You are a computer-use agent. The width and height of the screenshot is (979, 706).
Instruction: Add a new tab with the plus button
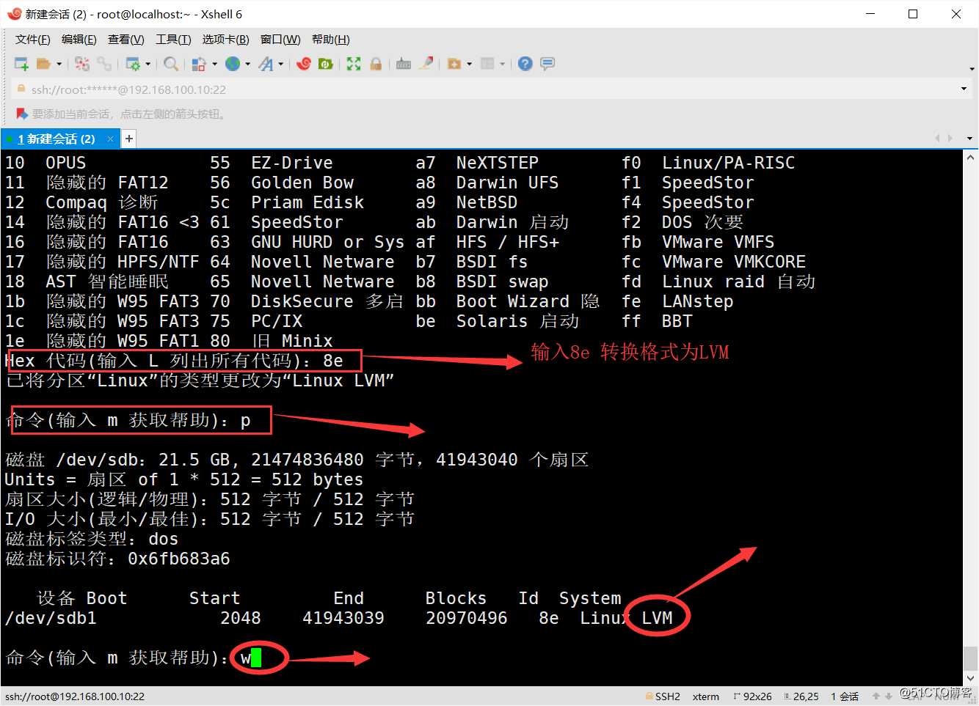coord(128,139)
